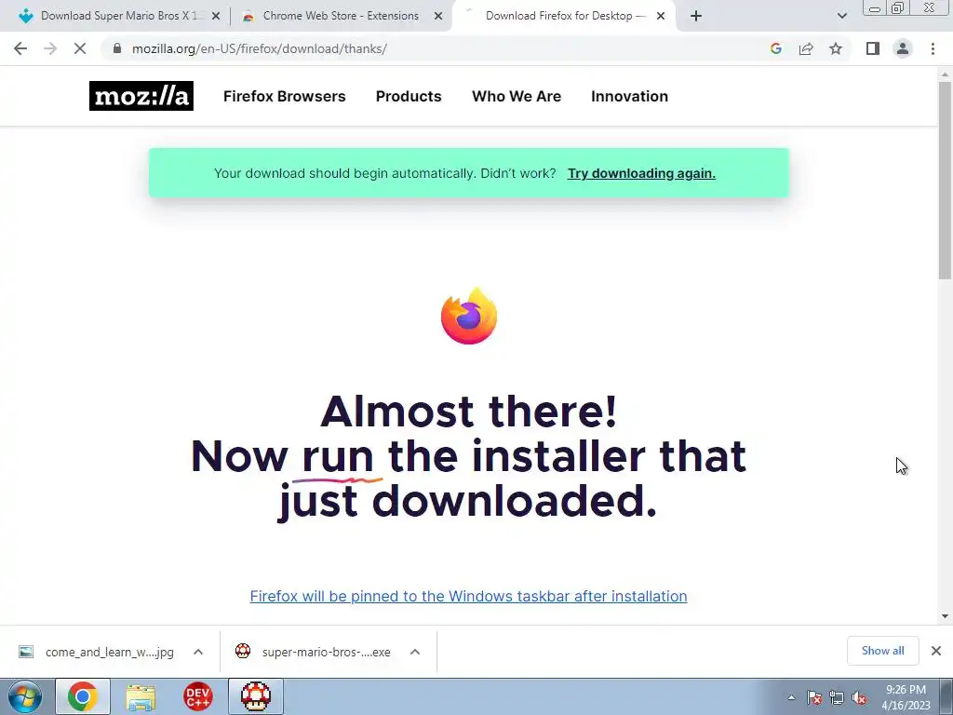
Task: Click the Firefox logo image
Action: click(469, 317)
